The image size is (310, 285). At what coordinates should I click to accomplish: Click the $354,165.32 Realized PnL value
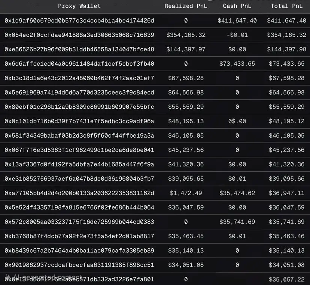tap(186, 35)
